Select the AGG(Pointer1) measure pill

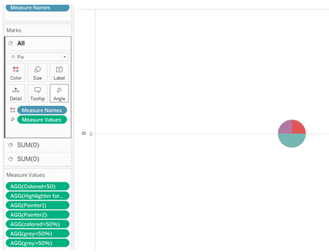[37, 205]
